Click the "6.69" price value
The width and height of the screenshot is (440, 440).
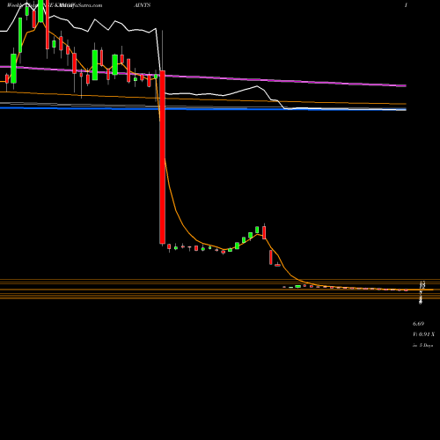418,324
